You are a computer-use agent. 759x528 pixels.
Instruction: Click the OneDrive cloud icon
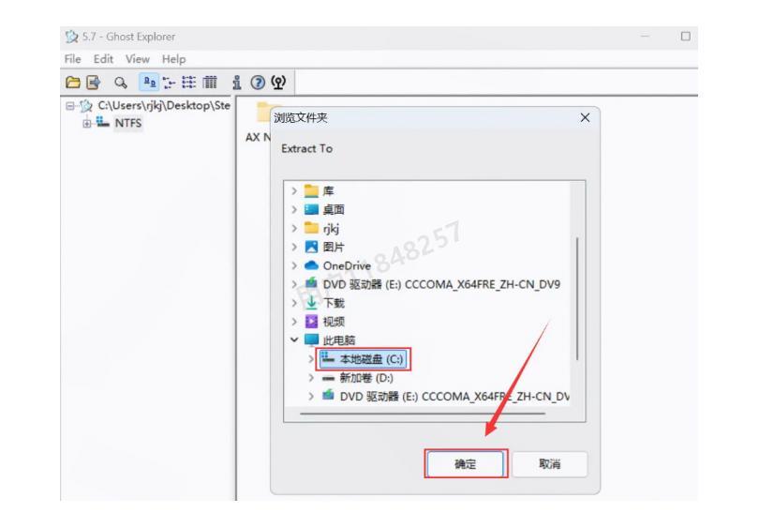[311, 265]
